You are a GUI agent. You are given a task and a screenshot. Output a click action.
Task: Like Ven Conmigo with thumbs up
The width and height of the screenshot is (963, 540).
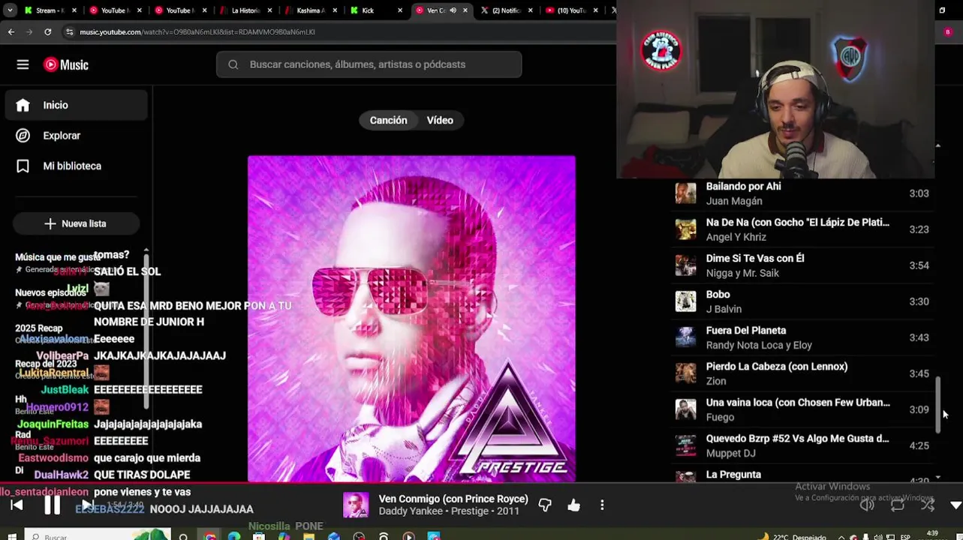click(x=573, y=505)
